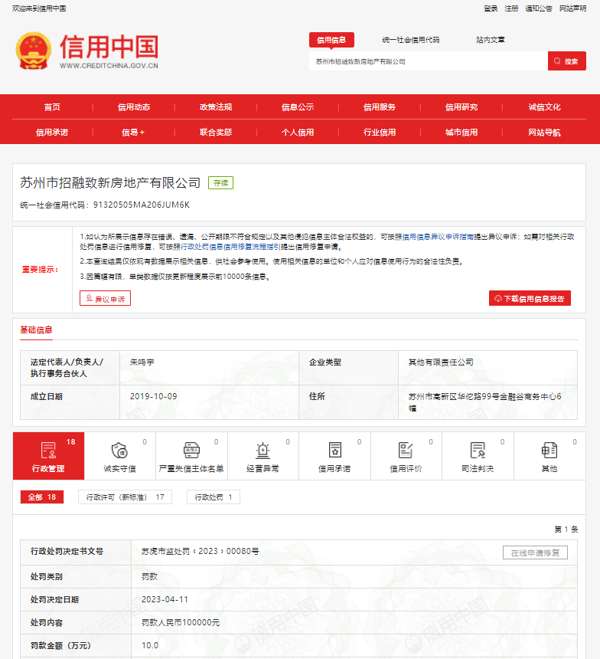This screenshot has width=600, height=659.
Task: Select the 统一社会信用代码 search tab
Action: click(x=411, y=40)
